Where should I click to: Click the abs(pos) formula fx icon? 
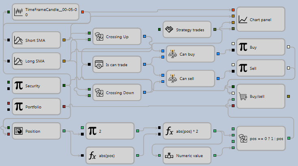(92, 155)
